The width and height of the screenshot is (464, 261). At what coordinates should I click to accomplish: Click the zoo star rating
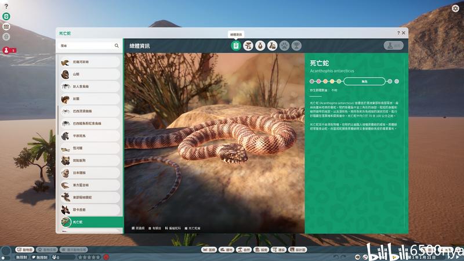click(89, 258)
